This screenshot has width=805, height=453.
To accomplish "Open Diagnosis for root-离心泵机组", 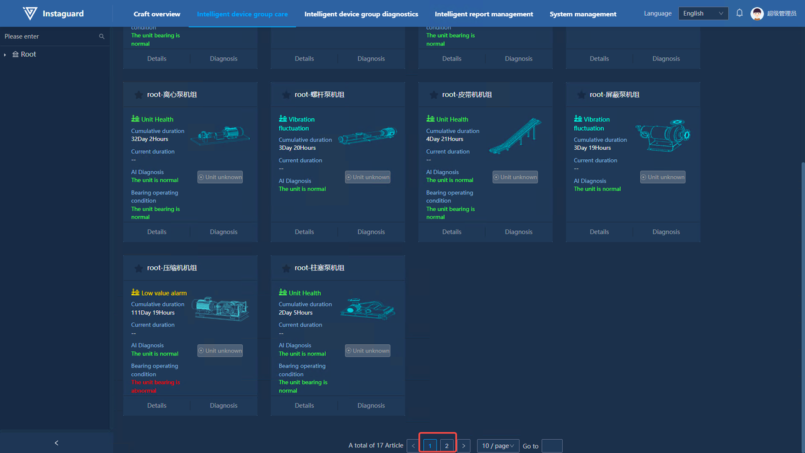I will (x=224, y=232).
